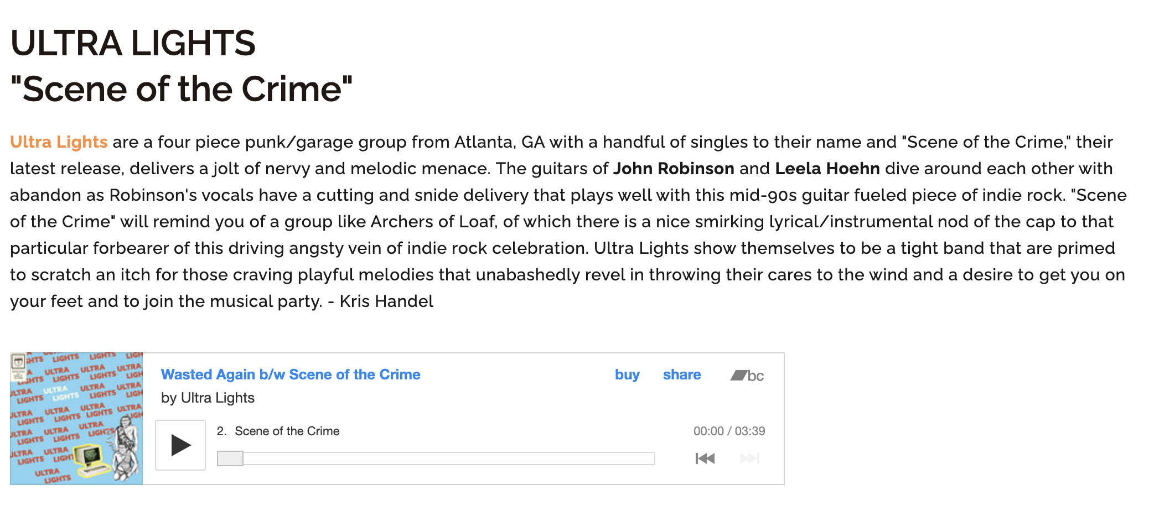Click the buy link

(x=627, y=375)
